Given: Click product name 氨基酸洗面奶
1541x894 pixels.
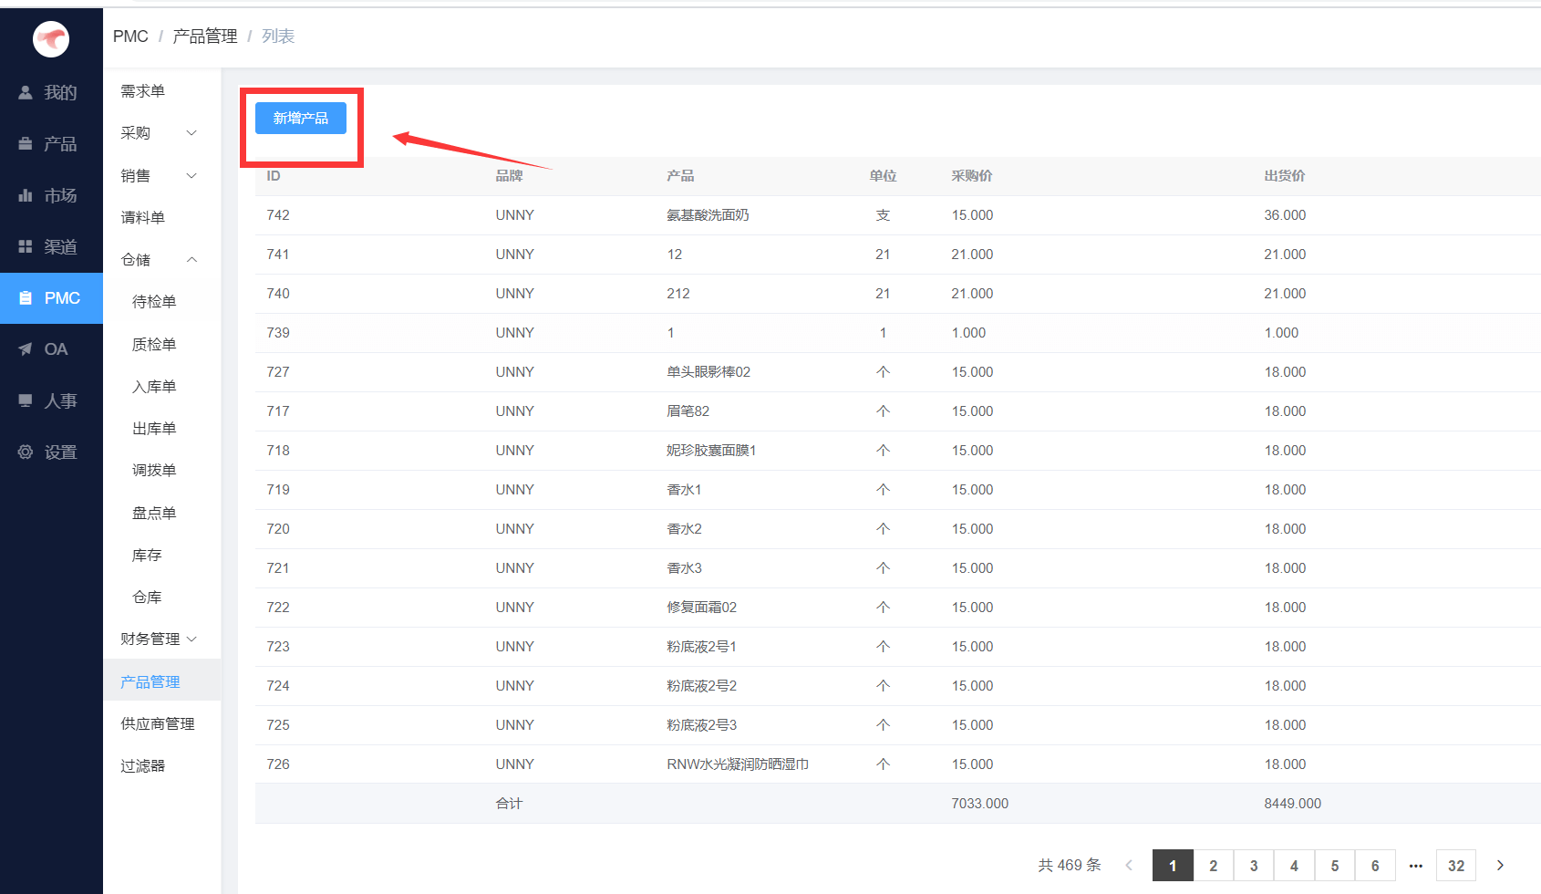Looking at the screenshot, I should coord(708,215).
